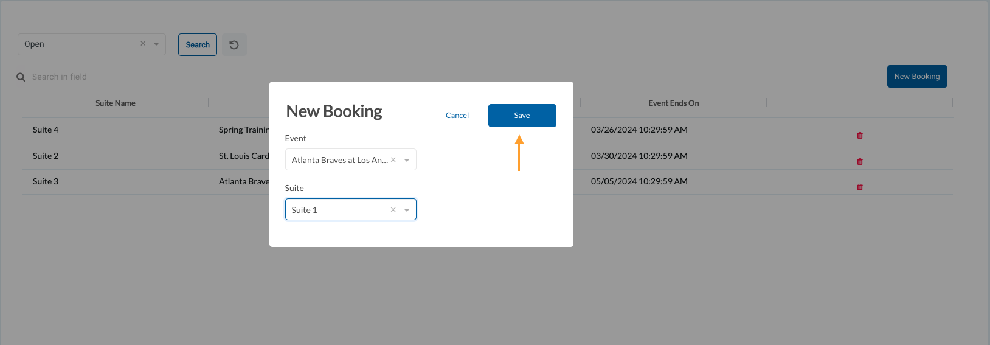Click the 03/26/2024 10:29:59 AM cell
This screenshot has height=345, width=990.
[639, 130]
